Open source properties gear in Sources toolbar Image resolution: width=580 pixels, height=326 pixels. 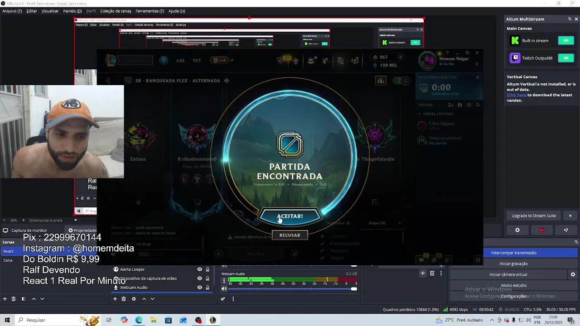pos(134,299)
